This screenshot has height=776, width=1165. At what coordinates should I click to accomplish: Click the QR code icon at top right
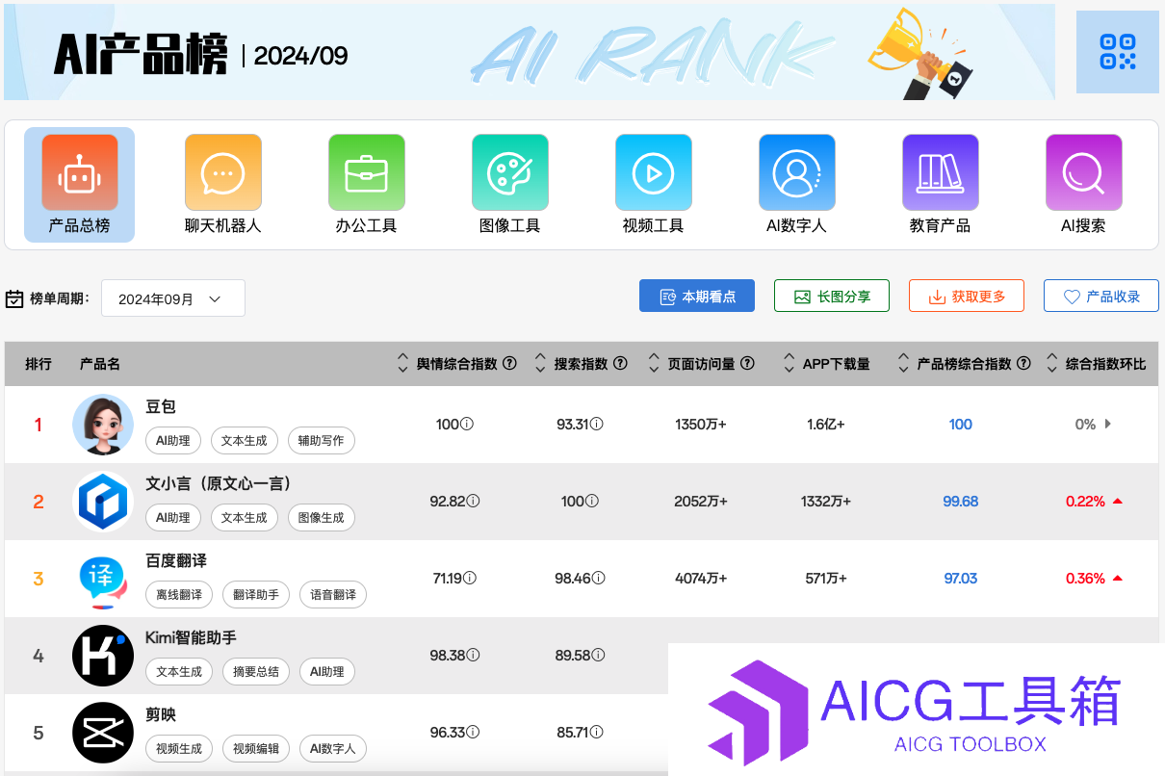coord(1117,52)
